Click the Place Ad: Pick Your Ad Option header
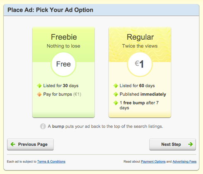The width and height of the screenshot is (203, 174). click(50, 10)
